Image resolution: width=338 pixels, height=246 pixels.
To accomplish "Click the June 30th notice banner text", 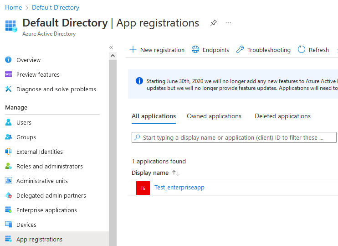I will point(242,84).
